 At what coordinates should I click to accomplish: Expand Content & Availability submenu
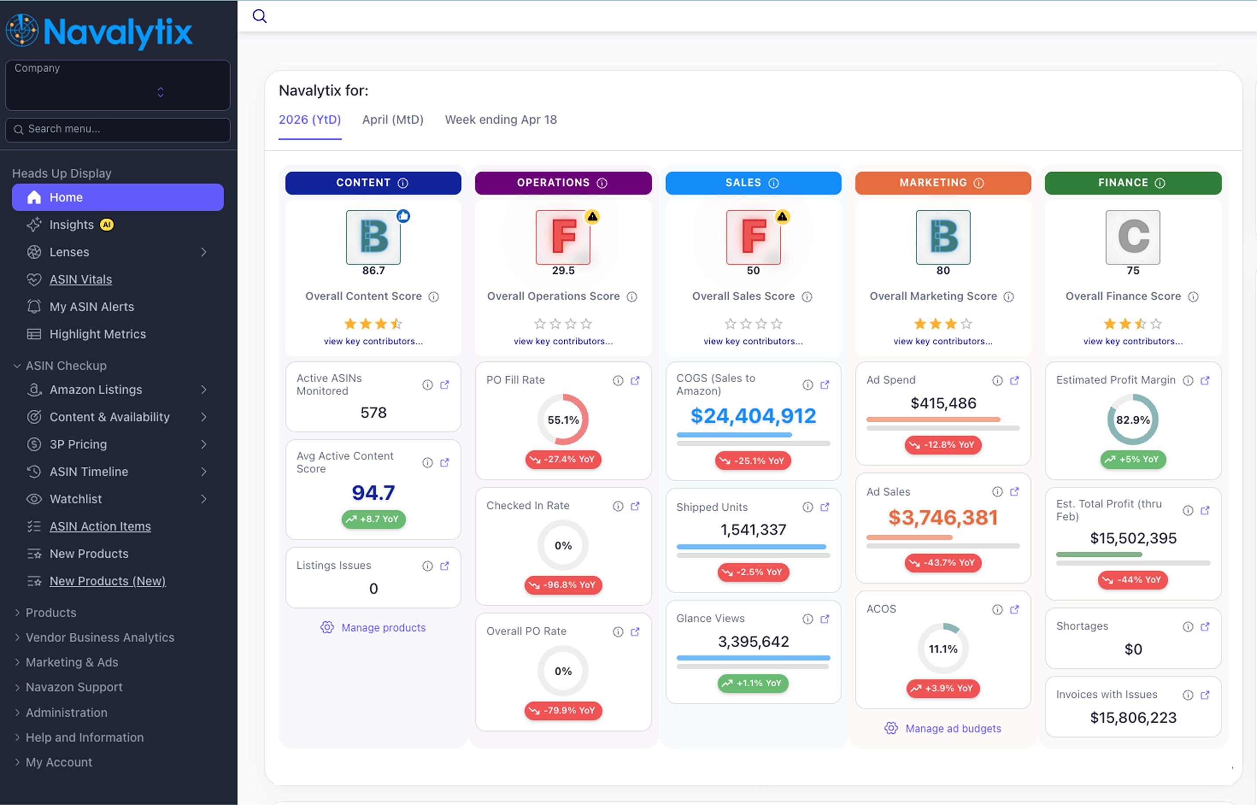(204, 417)
